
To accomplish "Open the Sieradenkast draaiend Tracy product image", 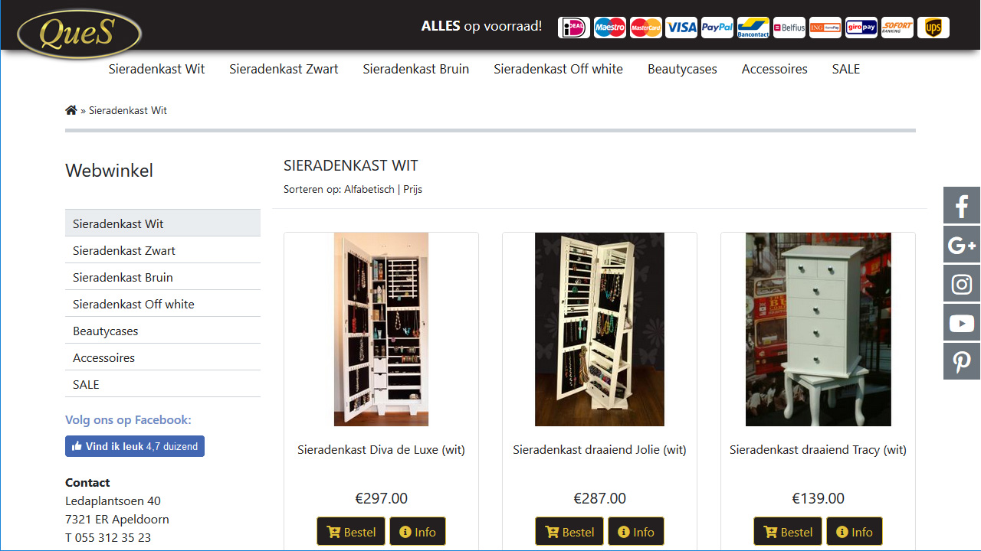I will tap(819, 329).
